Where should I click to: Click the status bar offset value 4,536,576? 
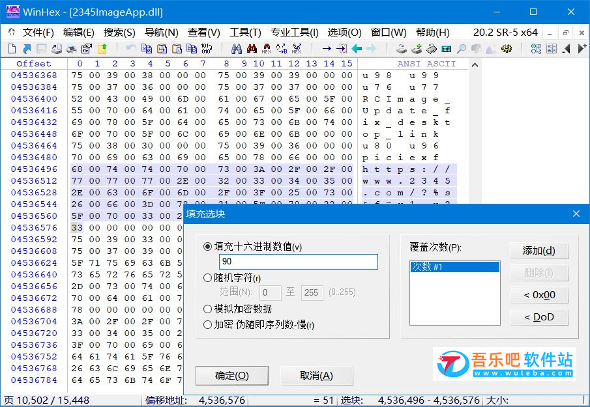pos(222,400)
